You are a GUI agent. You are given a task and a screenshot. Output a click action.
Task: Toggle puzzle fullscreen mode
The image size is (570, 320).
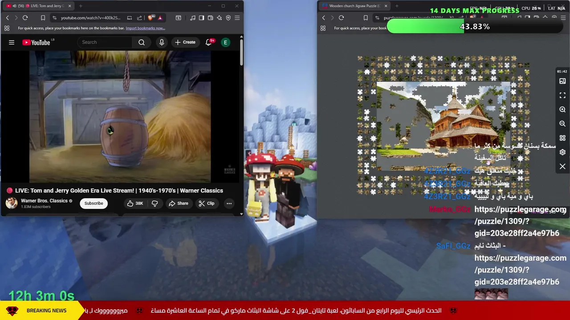pyautogui.click(x=562, y=96)
